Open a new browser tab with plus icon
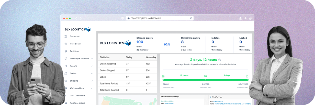Image resolution: width=315 pixels, height=105 pixels. pyautogui.click(x=245, y=18)
